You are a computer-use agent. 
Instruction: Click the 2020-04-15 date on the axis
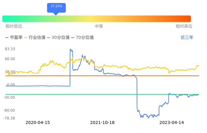tap(38, 123)
